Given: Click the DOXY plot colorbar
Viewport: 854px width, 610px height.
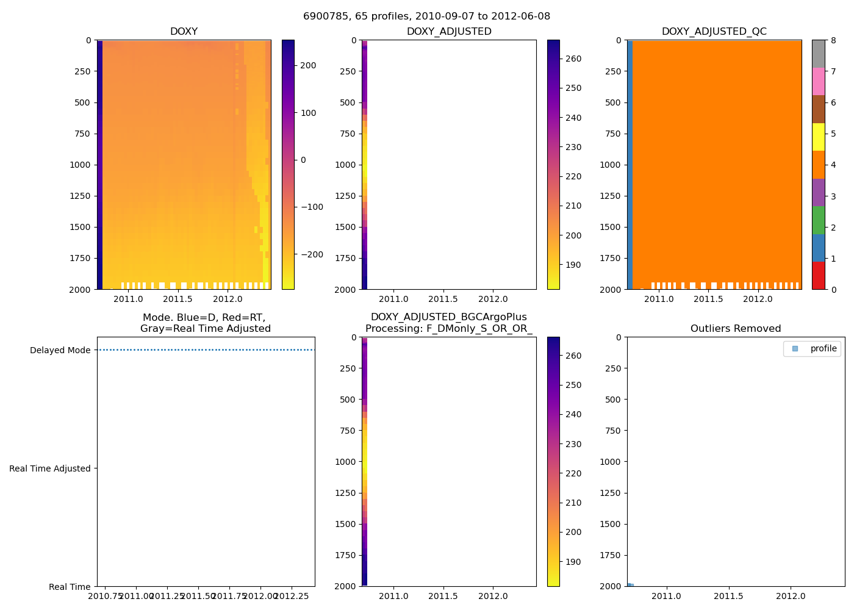Looking at the screenshot, I should pyautogui.click(x=288, y=165).
